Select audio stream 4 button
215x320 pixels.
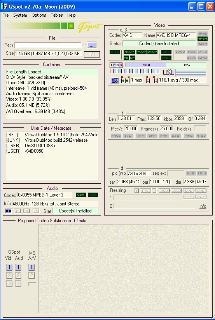tap(36, 211)
